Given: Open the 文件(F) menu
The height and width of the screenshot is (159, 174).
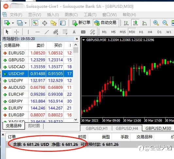Looking at the screenshot, I should [16, 15].
